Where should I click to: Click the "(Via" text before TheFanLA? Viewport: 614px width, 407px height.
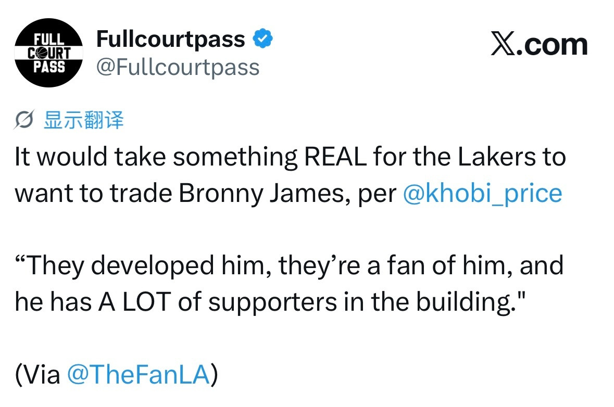[x=37, y=374]
